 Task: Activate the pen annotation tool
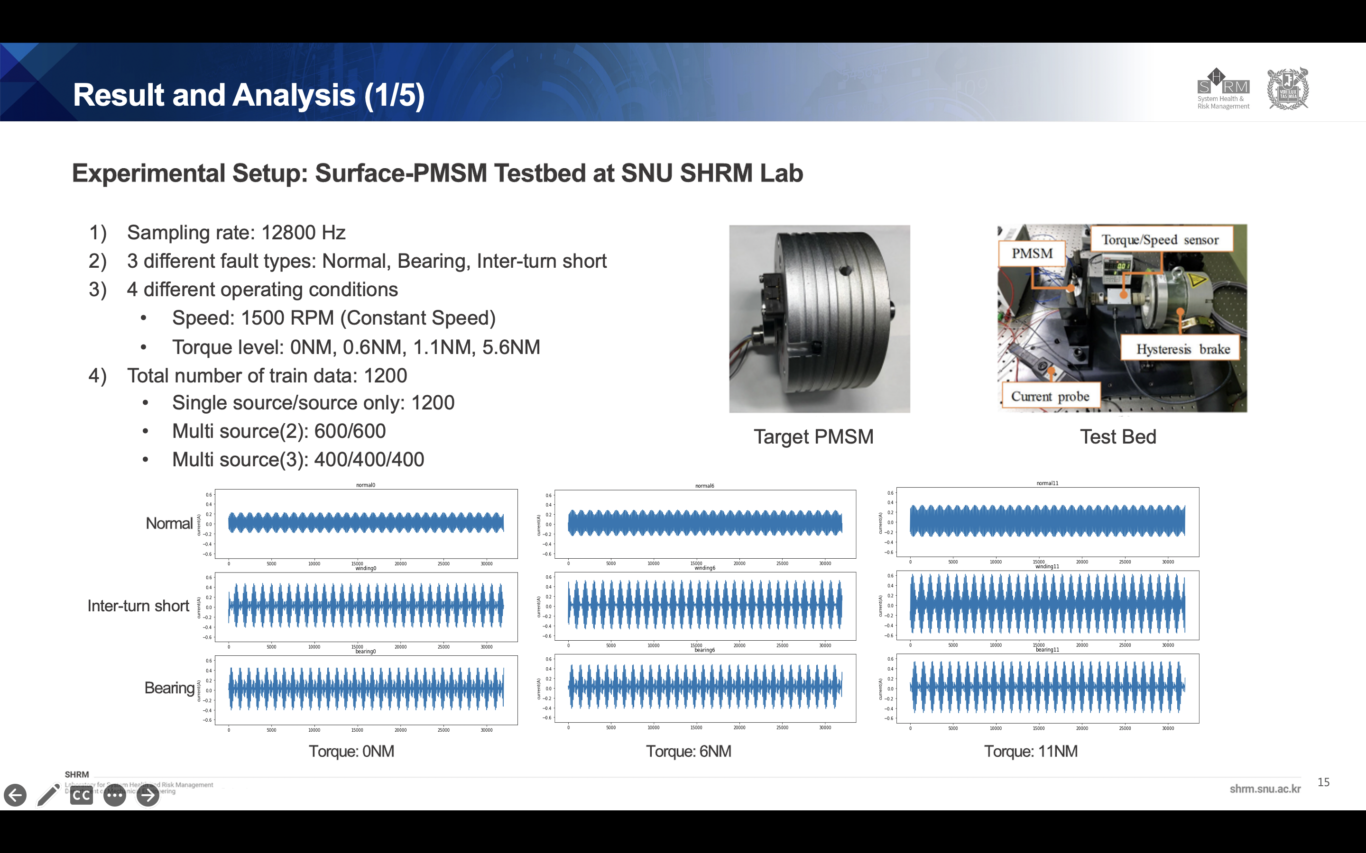coord(48,796)
